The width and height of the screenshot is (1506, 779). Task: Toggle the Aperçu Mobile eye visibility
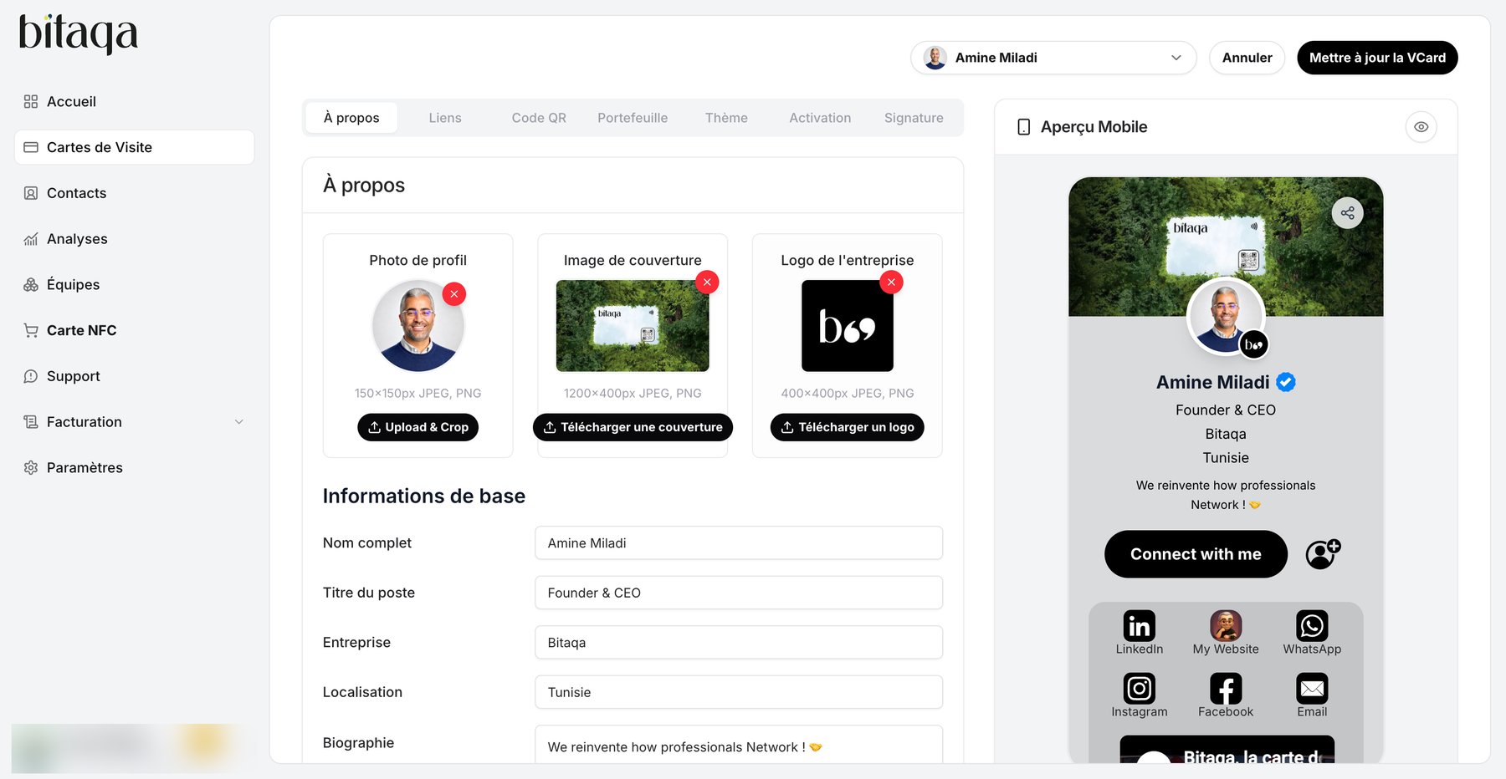[x=1421, y=127]
